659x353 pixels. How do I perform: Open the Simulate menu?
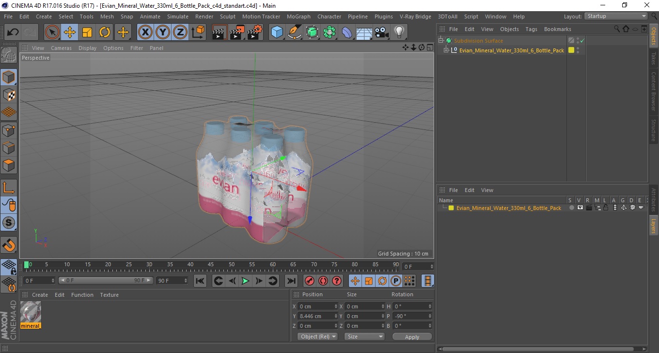pos(178,16)
